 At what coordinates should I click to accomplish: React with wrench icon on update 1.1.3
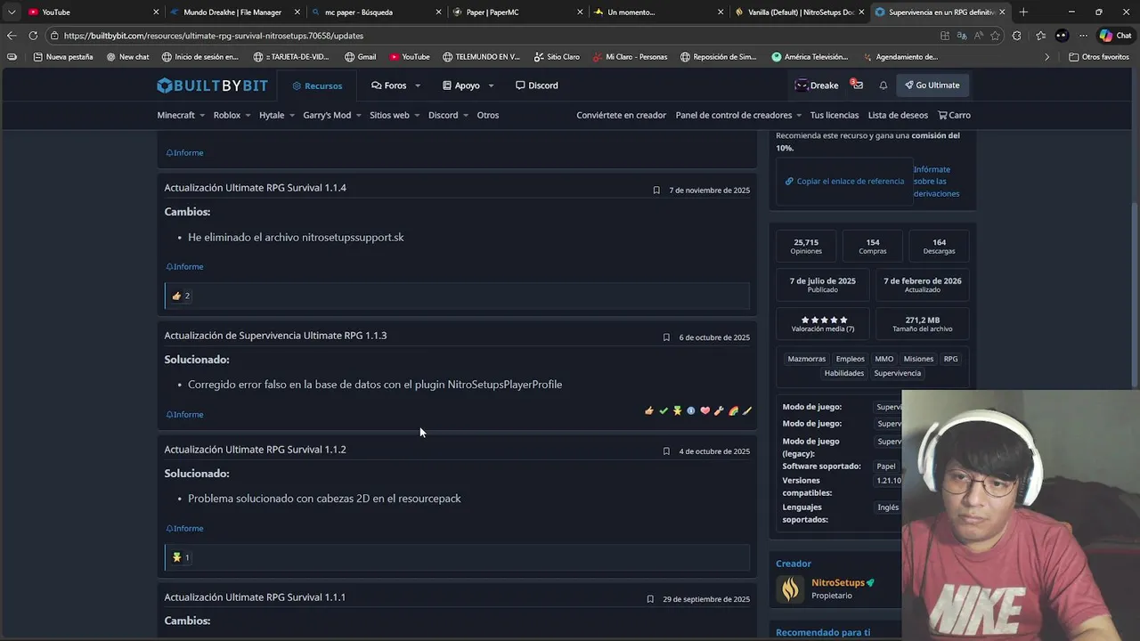click(x=719, y=410)
